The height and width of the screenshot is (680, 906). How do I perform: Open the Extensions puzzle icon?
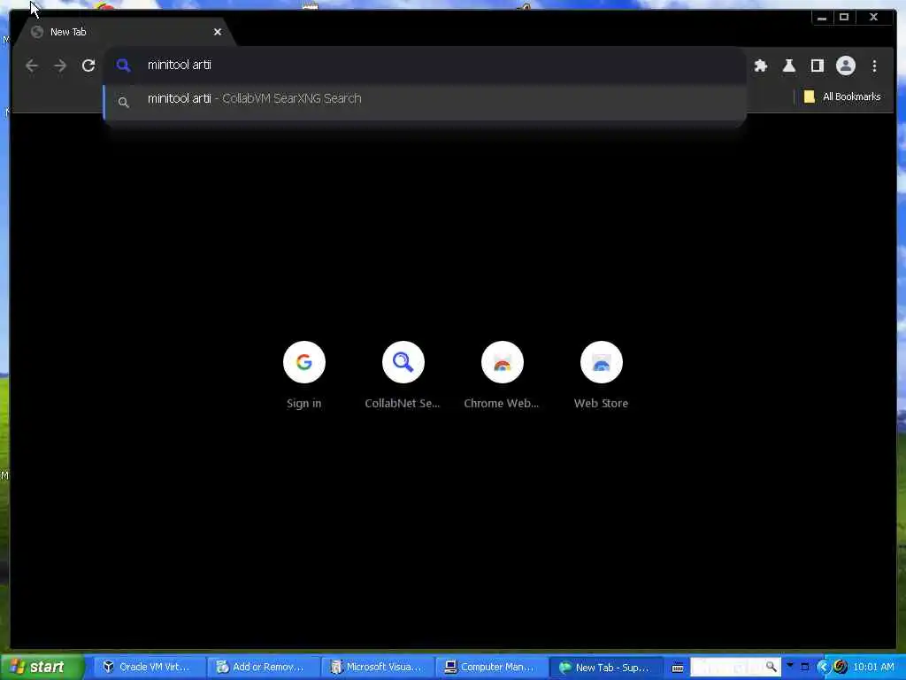760,66
